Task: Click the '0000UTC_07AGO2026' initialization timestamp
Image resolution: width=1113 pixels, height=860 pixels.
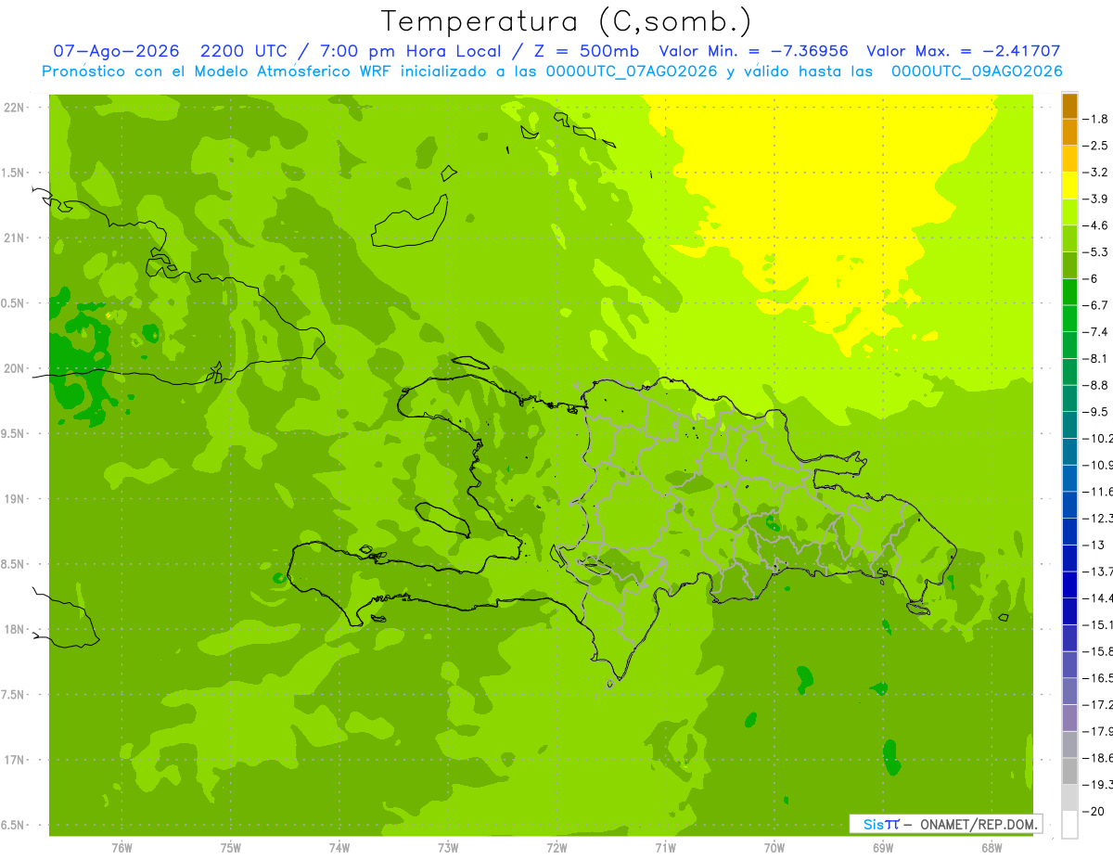Action: point(632,71)
